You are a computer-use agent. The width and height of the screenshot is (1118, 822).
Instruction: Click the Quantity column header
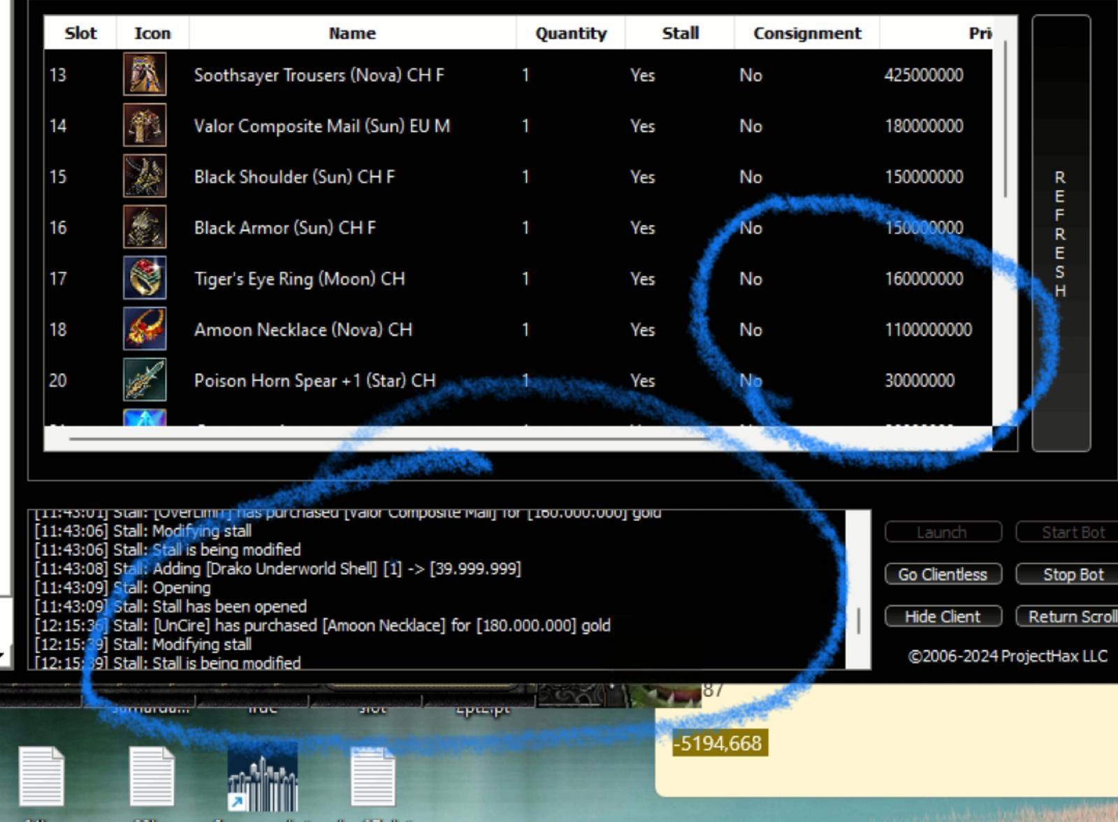(570, 33)
